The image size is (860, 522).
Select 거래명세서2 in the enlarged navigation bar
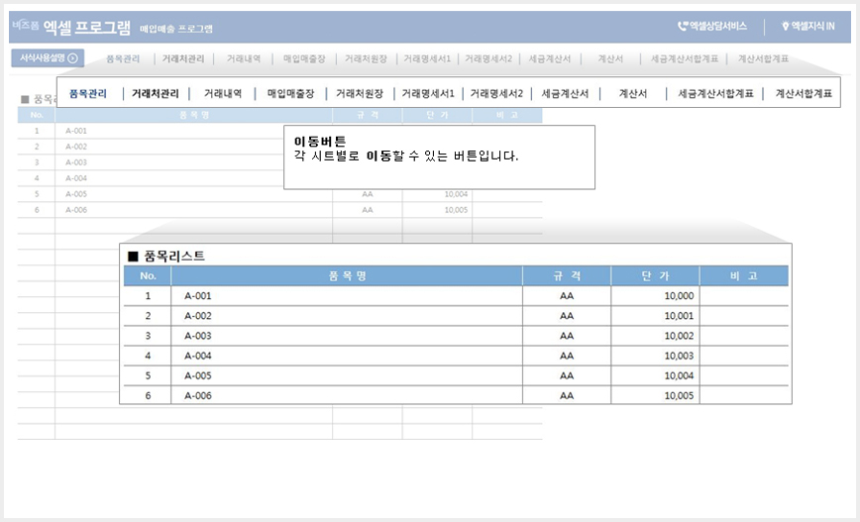[x=496, y=94]
